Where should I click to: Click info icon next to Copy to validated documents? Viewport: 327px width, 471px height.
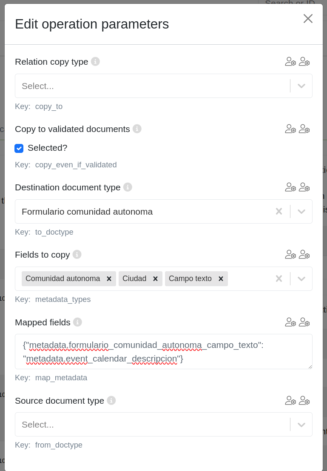pos(137,129)
